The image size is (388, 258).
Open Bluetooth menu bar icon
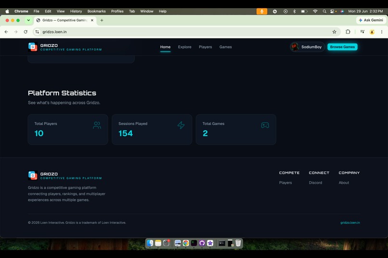pos(295,12)
